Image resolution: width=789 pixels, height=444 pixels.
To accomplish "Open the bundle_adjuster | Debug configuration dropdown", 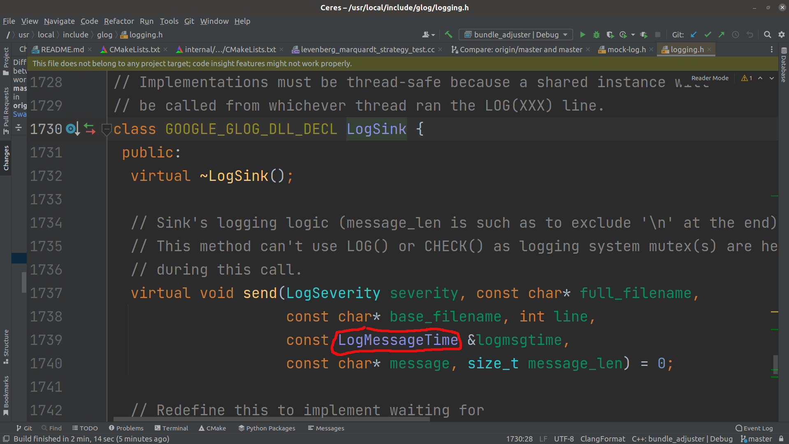I will click(516, 35).
